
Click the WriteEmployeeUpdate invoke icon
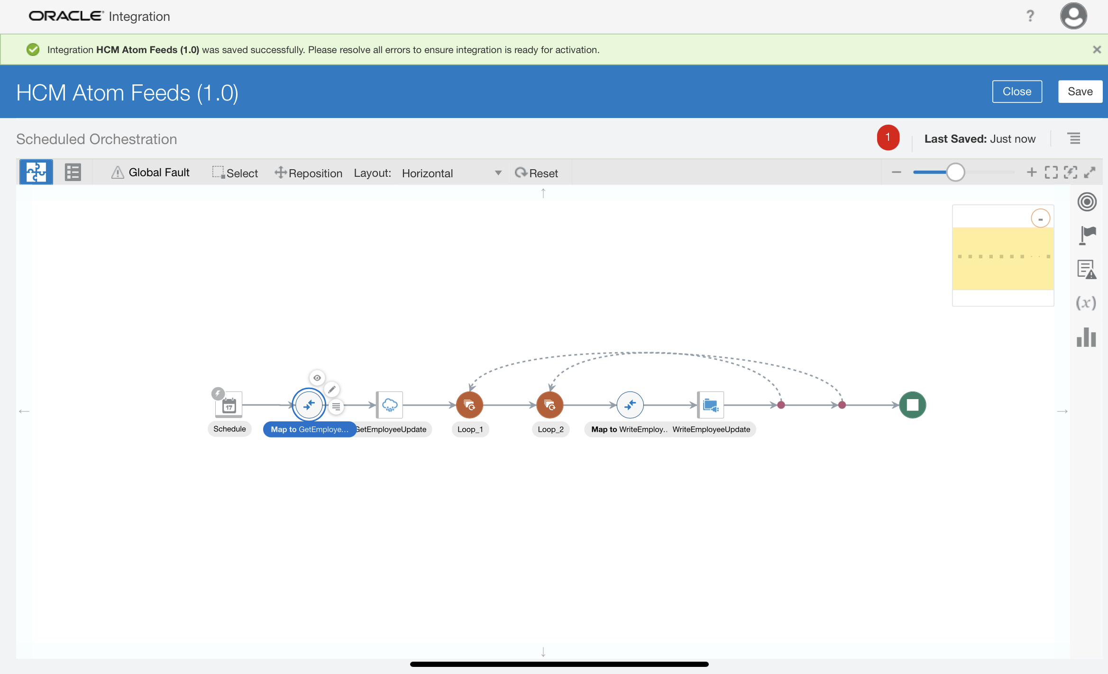pyautogui.click(x=710, y=405)
